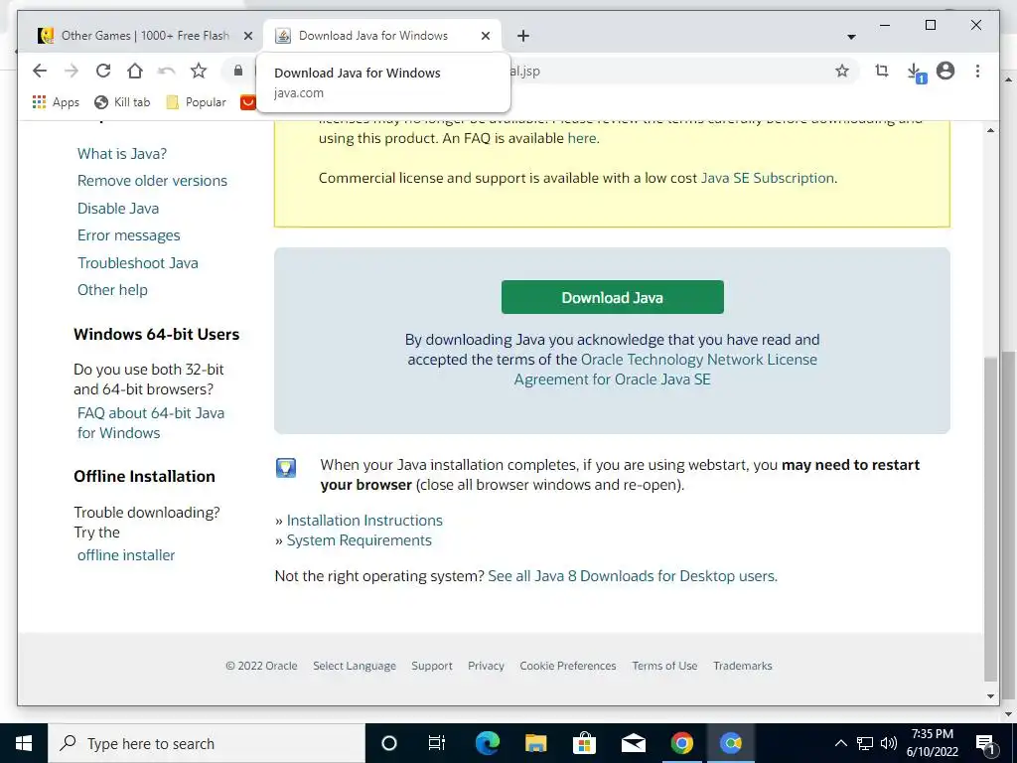Open the Privacy footer link
Image resolution: width=1017 pixels, height=763 pixels.
[486, 666]
